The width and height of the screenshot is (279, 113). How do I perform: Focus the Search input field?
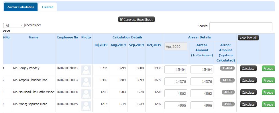pos(241,26)
